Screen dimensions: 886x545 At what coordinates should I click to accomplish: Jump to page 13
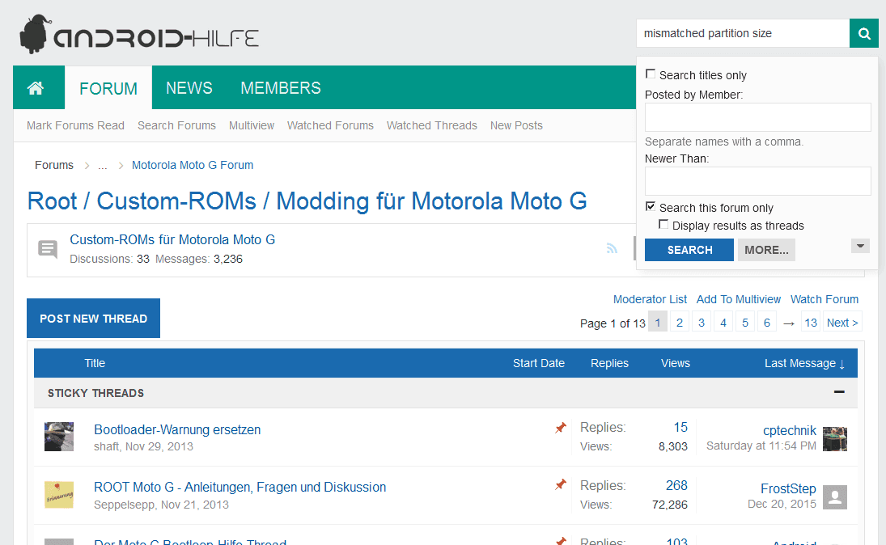point(811,323)
